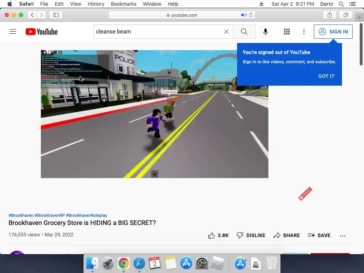The image size is (364, 273).
Task: Open Calendar from the Dock
Action: (155, 263)
